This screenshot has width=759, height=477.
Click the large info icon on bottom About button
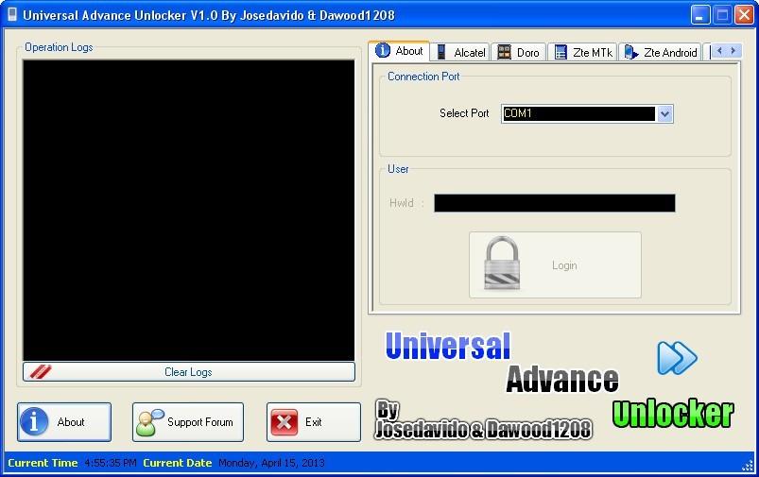tap(34, 422)
